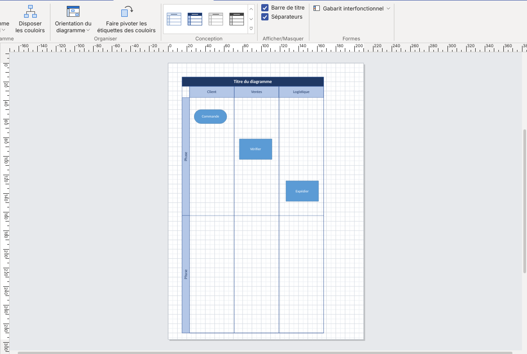The image size is (527, 354).
Task: Select the Vérifier process shape
Action: tap(255, 149)
